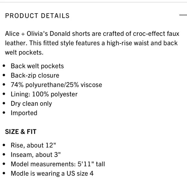Viewport: 187px width, 187px height.
Task: Click the Dry clean only text
Action: click(x=31, y=103)
